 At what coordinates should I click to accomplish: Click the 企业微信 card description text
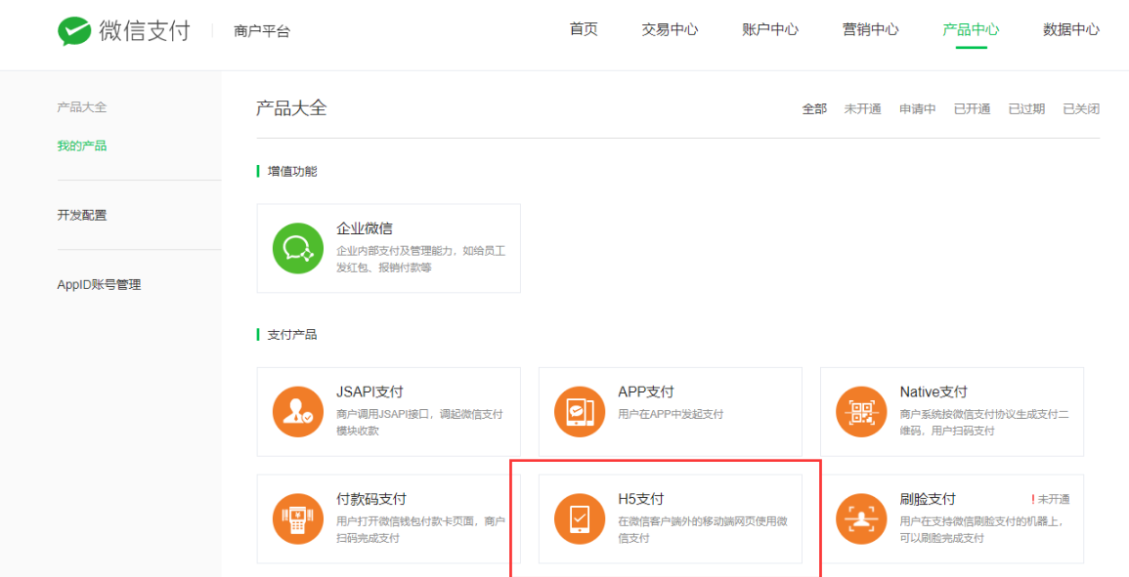[x=421, y=260]
